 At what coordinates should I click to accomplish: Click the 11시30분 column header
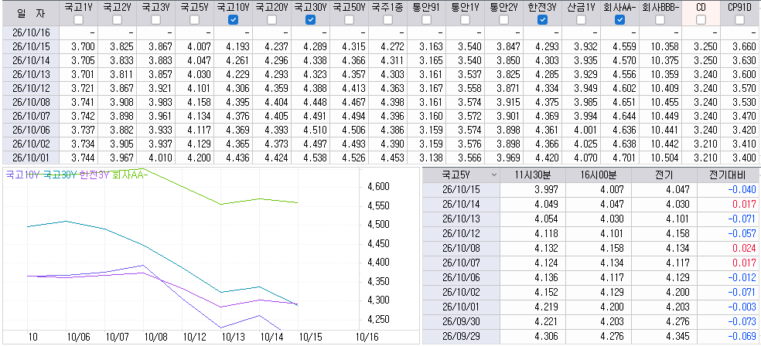[x=532, y=175]
